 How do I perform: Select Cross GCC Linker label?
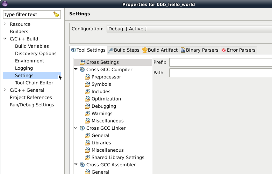pyautogui.click(x=106, y=128)
